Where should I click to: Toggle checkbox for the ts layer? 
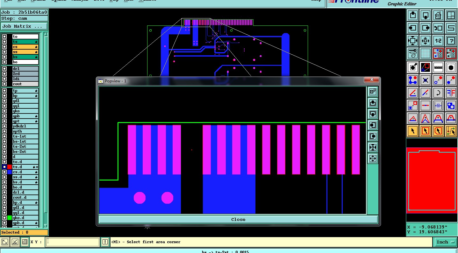coord(4,42)
